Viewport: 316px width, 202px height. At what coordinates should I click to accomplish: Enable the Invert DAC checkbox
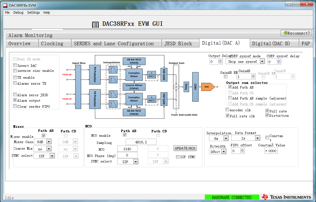(x=15, y=65)
